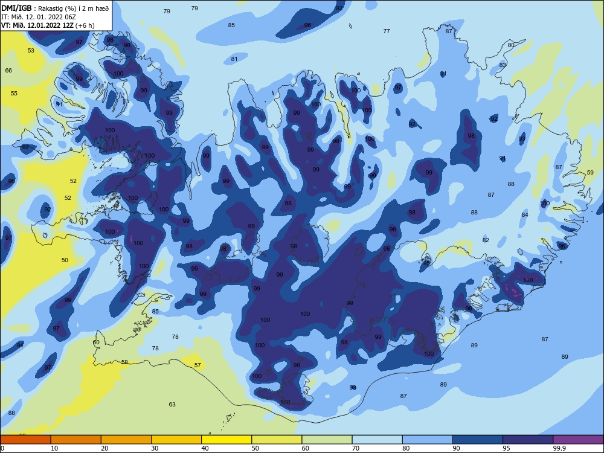The image size is (604, 453).
Task: Click the humidity value 58 on the map
Action: [x=124, y=362]
